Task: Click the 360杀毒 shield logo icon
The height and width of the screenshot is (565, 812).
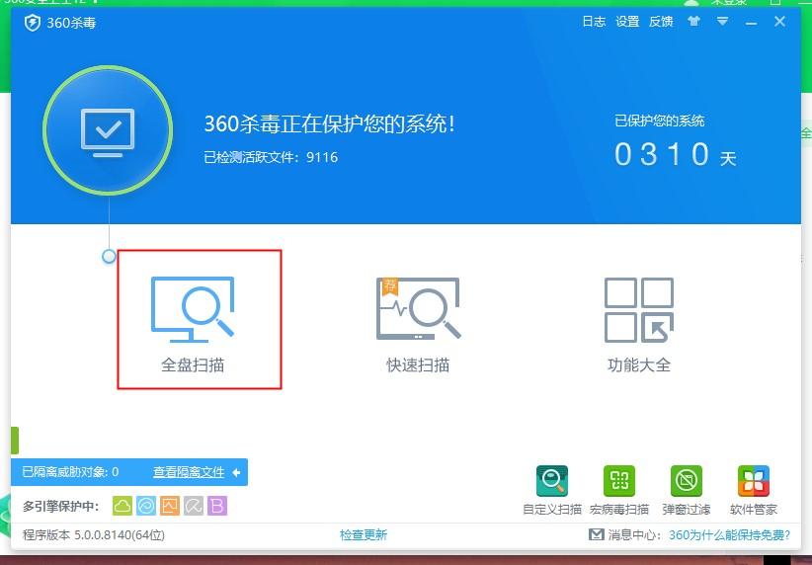Action: click(x=33, y=23)
